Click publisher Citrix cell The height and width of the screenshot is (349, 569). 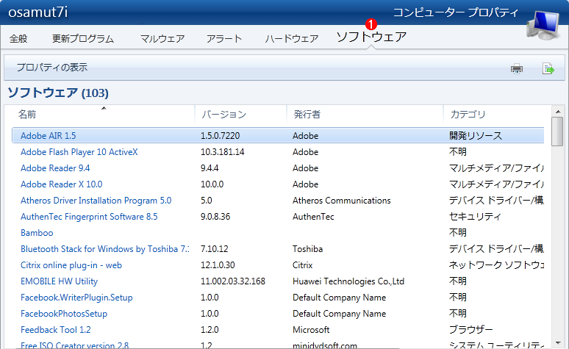pyautogui.click(x=302, y=265)
